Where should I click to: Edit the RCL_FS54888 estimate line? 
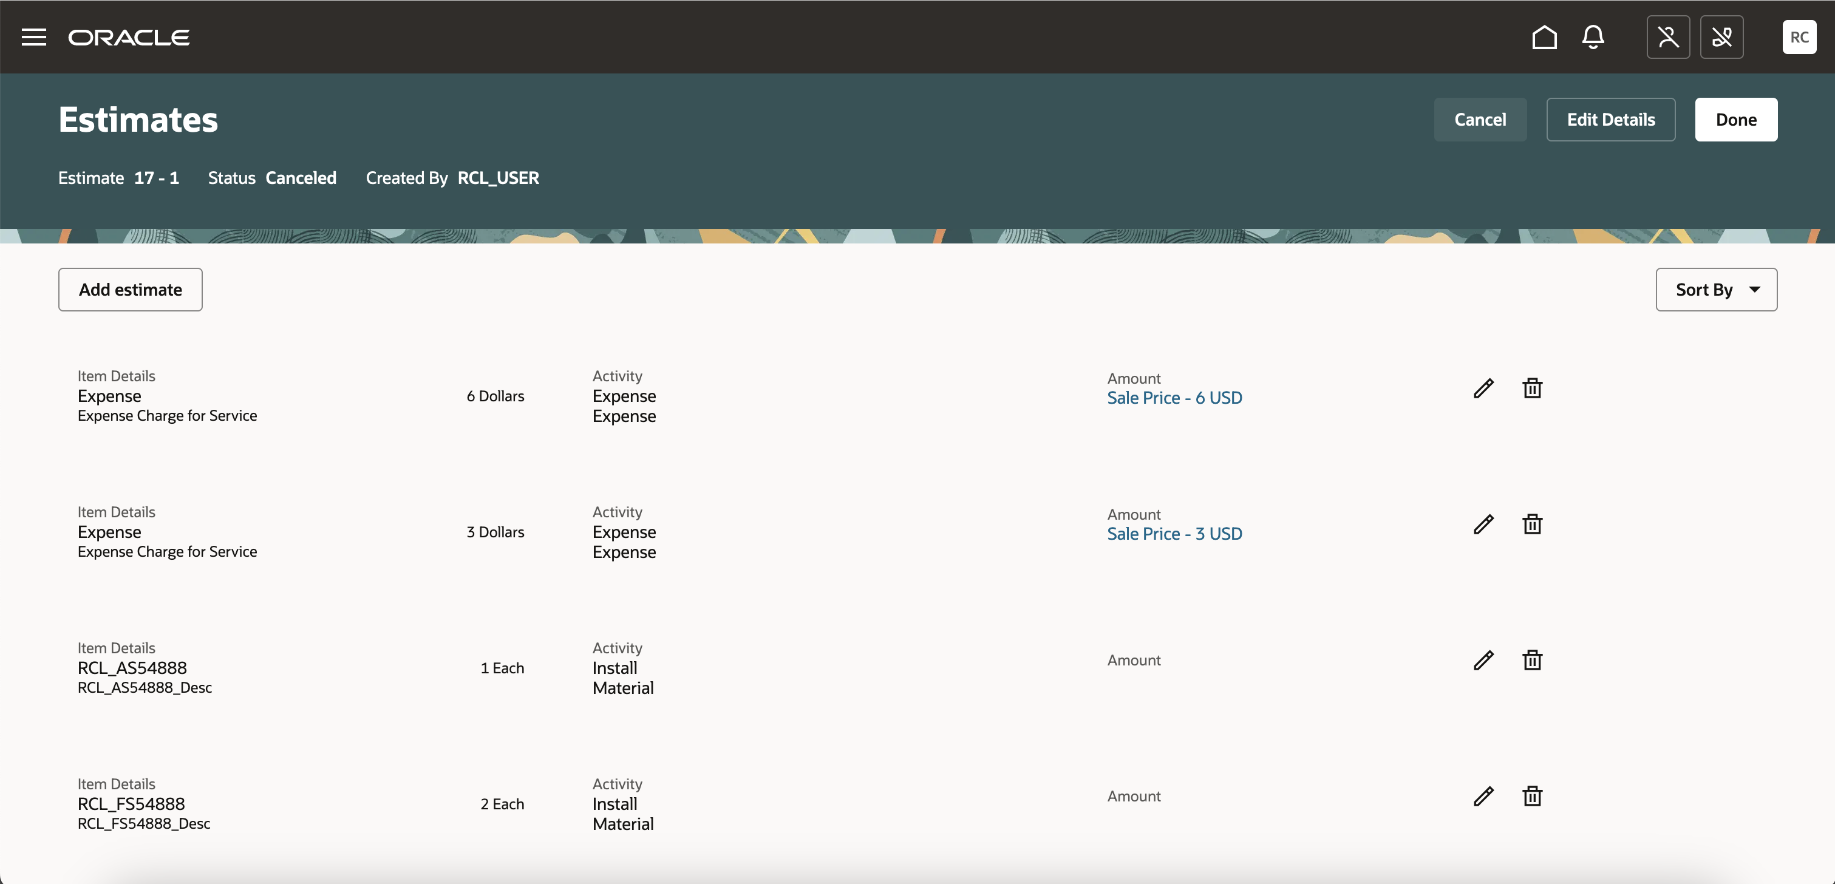click(x=1483, y=796)
